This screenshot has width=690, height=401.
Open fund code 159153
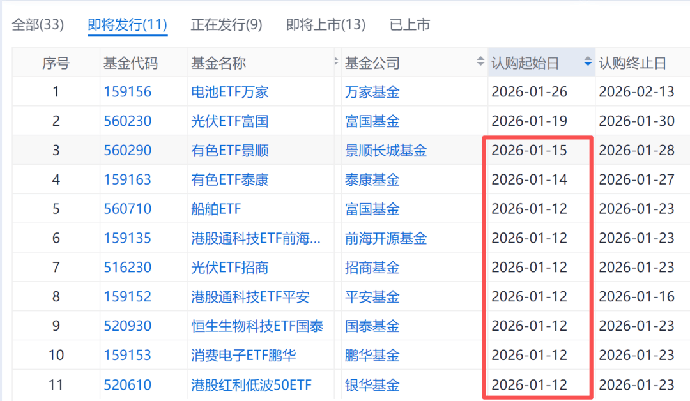[128, 355]
